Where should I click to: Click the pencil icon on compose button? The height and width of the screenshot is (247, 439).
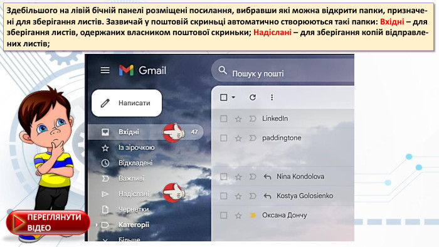[x=105, y=103]
